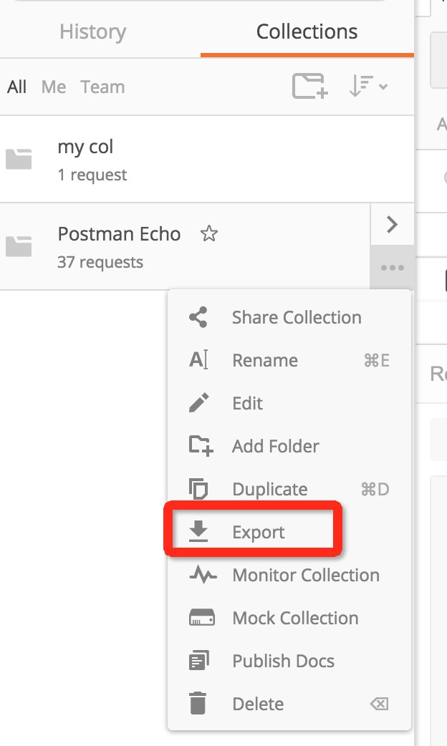Image resolution: width=447 pixels, height=746 pixels.
Task: Expand the Postman Echo collection arrow
Action: tap(392, 225)
